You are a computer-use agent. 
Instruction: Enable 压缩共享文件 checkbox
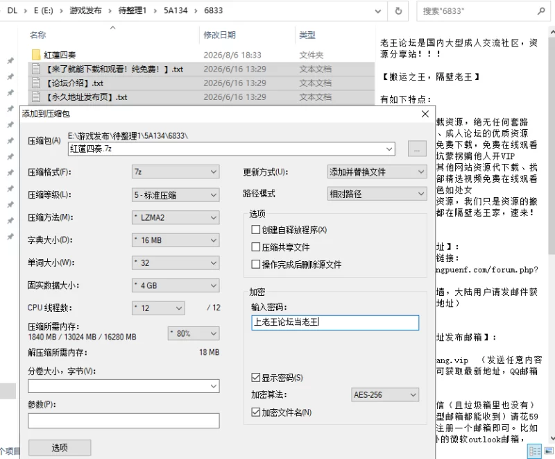(x=255, y=247)
